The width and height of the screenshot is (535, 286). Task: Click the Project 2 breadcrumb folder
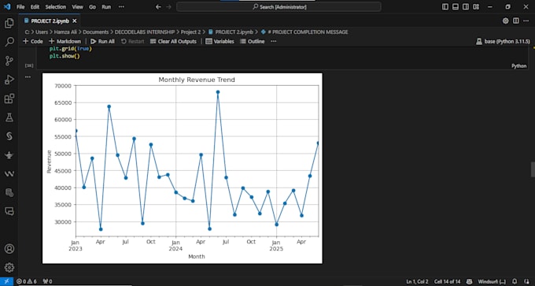tap(190, 32)
